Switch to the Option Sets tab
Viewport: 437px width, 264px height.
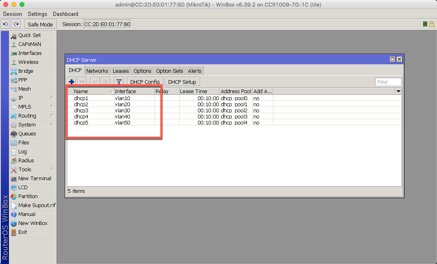(x=169, y=71)
